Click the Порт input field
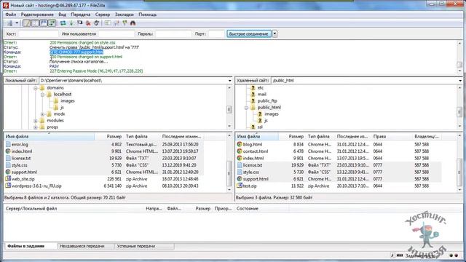 [216, 34]
